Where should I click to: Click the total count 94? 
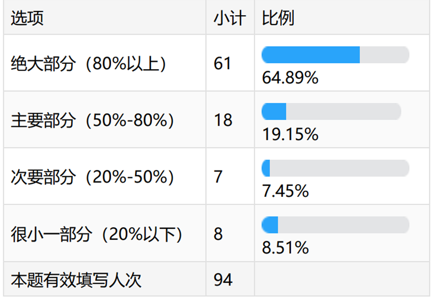[x=223, y=280]
